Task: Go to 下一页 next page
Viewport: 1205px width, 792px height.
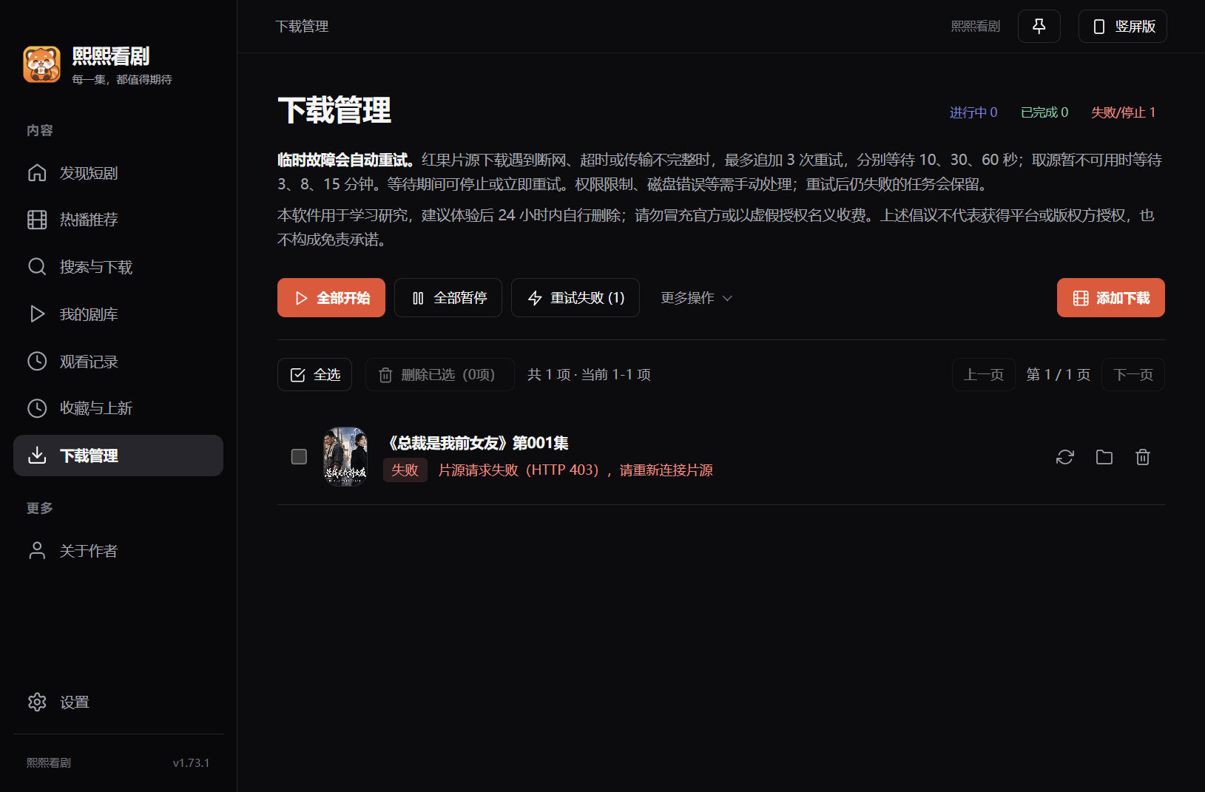Action: pos(1133,375)
